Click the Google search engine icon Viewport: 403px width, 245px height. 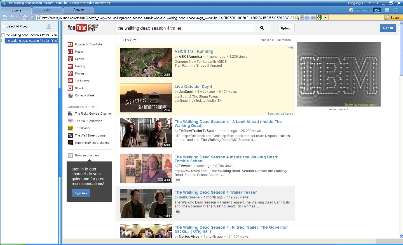click(319, 17)
